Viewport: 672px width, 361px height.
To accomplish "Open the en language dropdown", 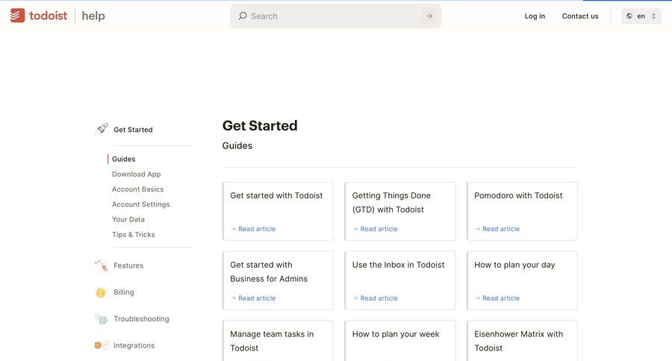I will [x=641, y=16].
